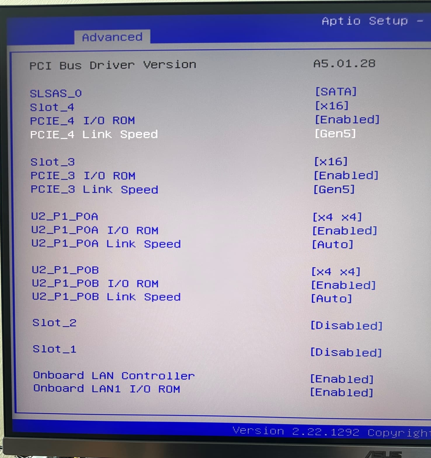Screen dimensions: 431x458
Task: Select U2_P1_P0B [x4 x4] value
Action: [336, 272]
